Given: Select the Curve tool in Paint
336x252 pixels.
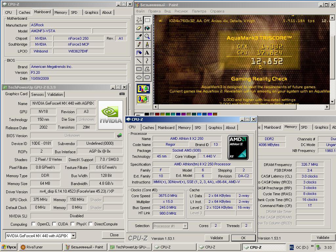Looking at the screenshot, I should [147, 61].
